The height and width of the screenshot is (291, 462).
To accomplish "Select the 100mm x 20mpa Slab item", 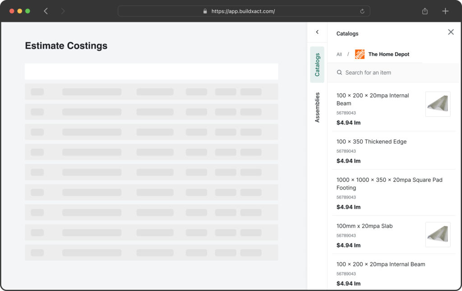I will pyautogui.click(x=365, y=226).
